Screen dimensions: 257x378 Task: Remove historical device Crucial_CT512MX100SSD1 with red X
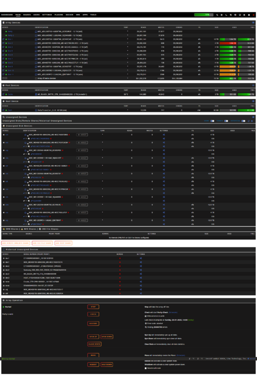coord(120,282)
